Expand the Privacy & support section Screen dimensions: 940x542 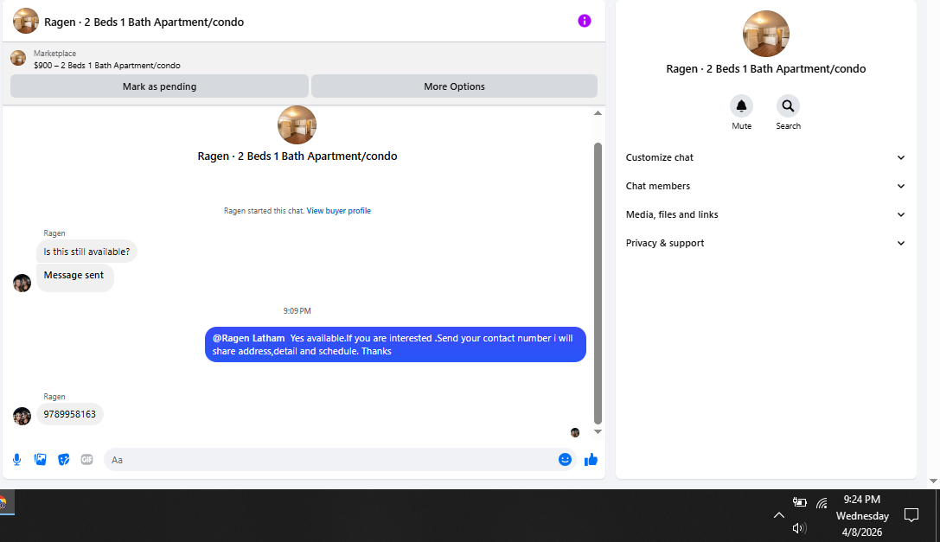pos(765,243)
